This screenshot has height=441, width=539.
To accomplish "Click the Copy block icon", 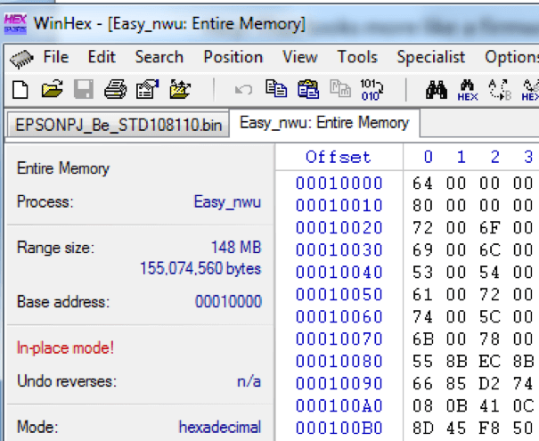I will point(276,89).
